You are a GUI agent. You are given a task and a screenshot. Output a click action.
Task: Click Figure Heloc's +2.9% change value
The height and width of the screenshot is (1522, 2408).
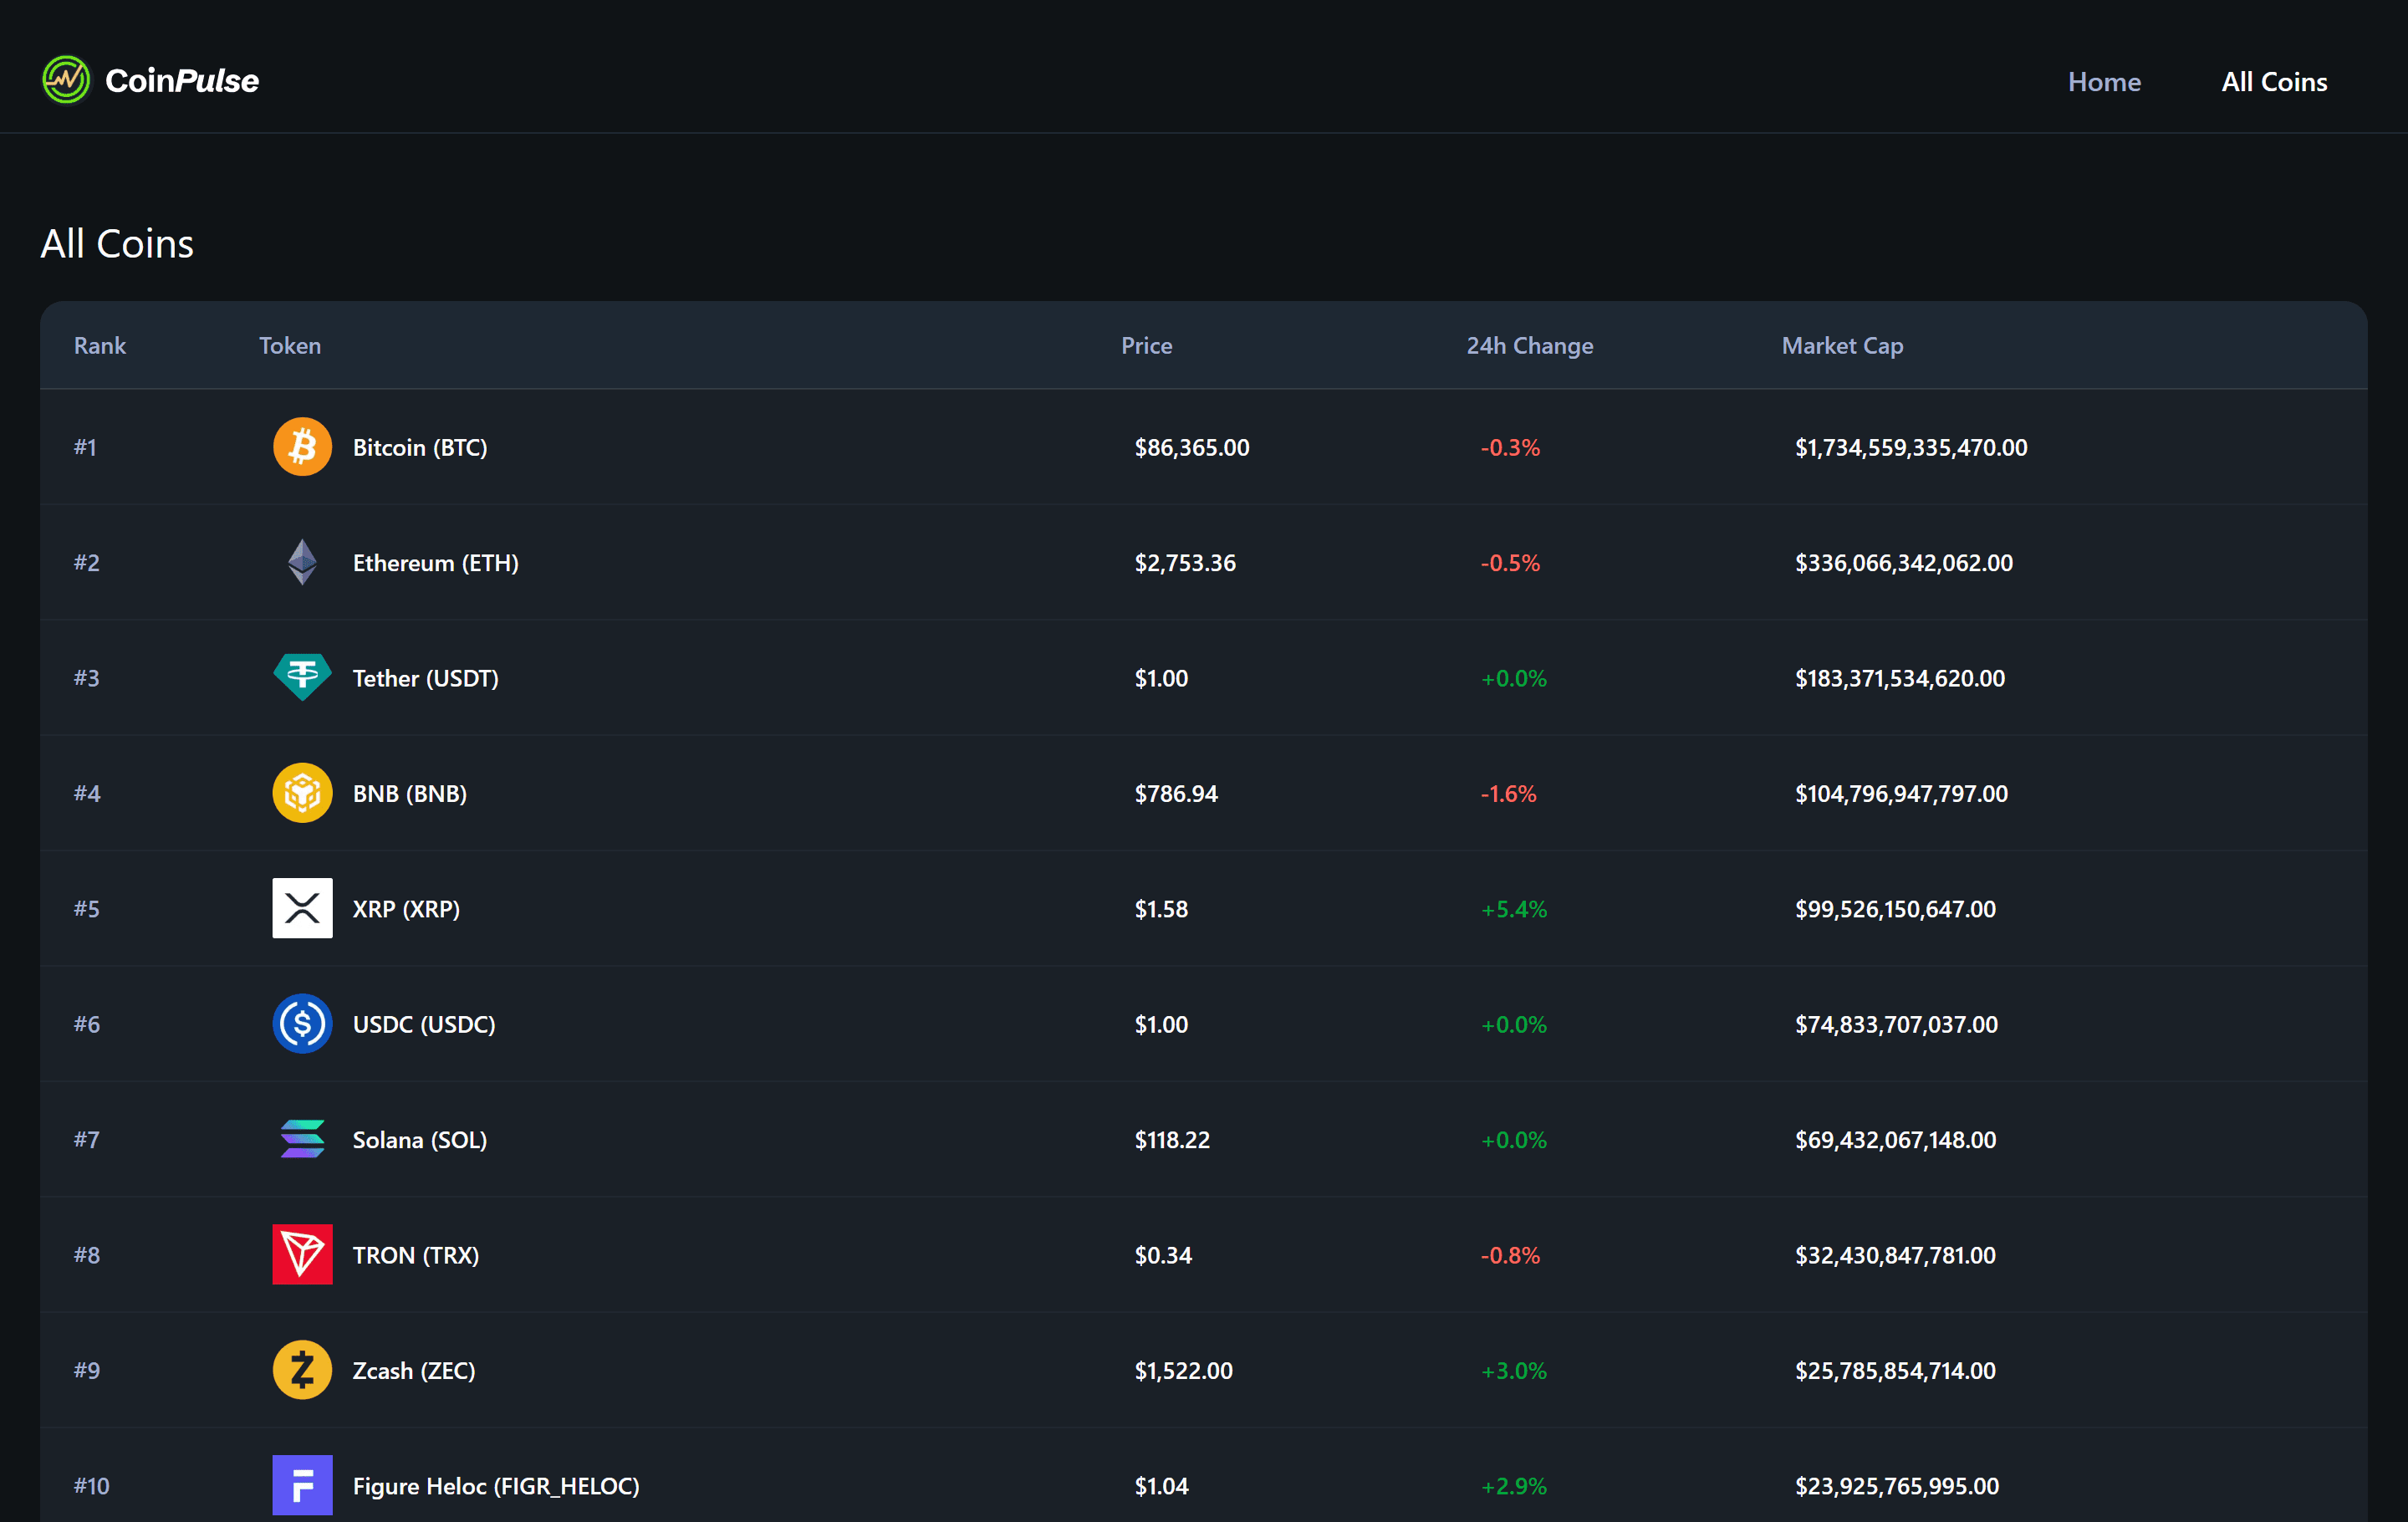1513,1485
